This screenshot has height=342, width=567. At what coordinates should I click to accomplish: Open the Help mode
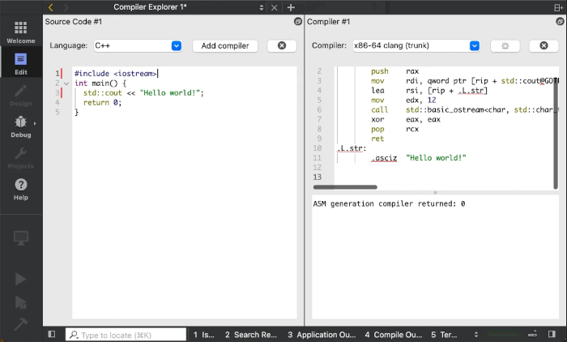pyautogui.click(x=21, y=189)
